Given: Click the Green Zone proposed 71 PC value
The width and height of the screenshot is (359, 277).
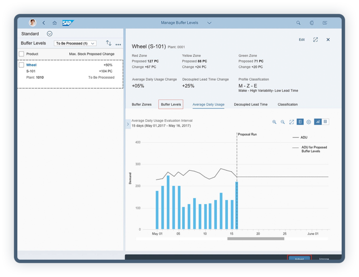Looking at the screenshot, I should (258, 61).
